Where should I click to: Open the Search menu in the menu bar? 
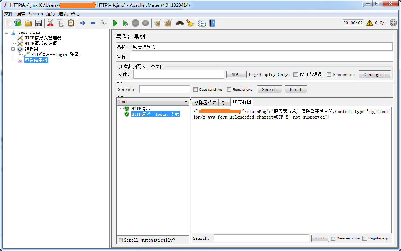tap(36, 14)
